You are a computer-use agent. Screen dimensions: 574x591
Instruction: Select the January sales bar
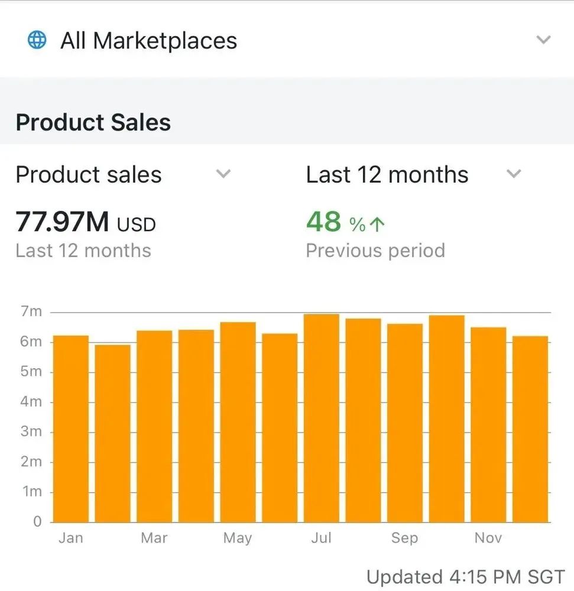click(71, 428)
